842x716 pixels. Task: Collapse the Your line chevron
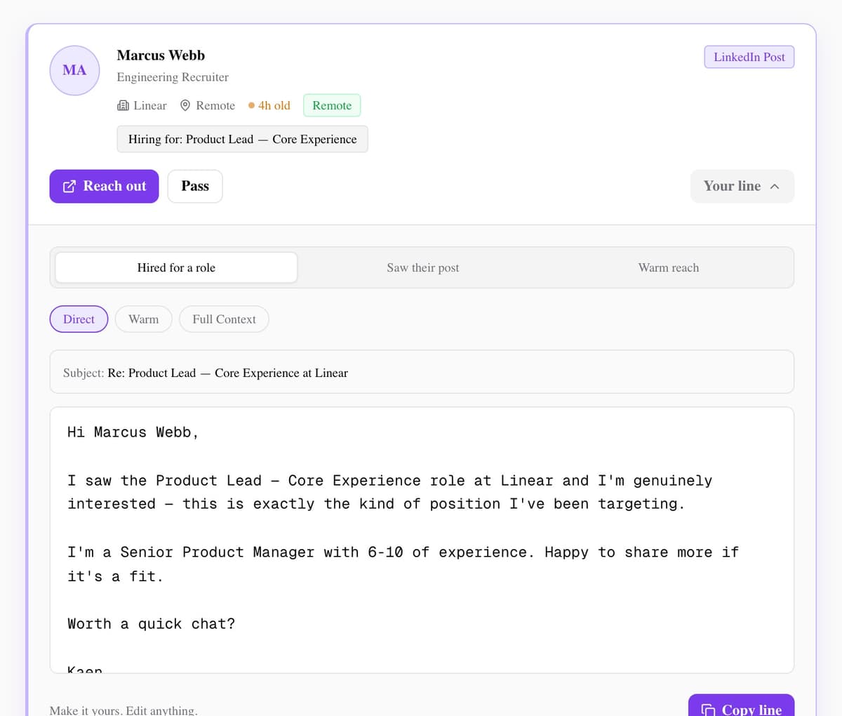pyautogui.click(x=775, y=186)
